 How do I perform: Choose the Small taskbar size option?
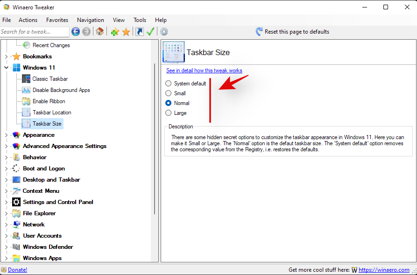tap(169, 93)
